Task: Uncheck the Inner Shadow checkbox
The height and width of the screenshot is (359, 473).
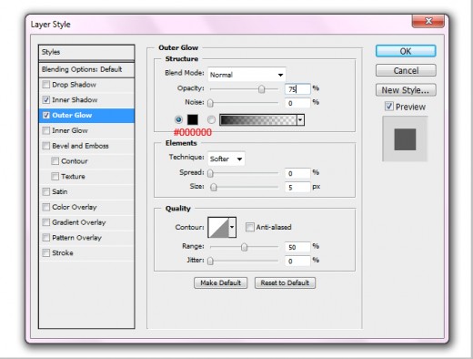Action: point(46,99)
